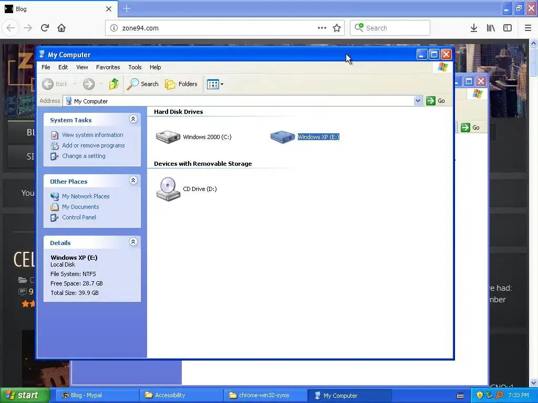Go up one folder level

point(114,84)
